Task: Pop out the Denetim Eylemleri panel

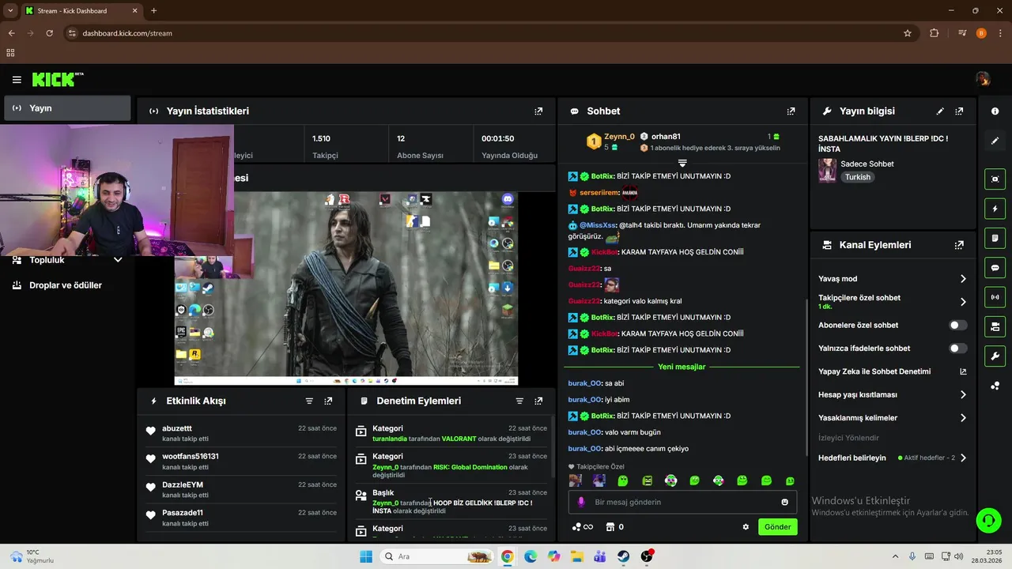Action: (538, 401)
